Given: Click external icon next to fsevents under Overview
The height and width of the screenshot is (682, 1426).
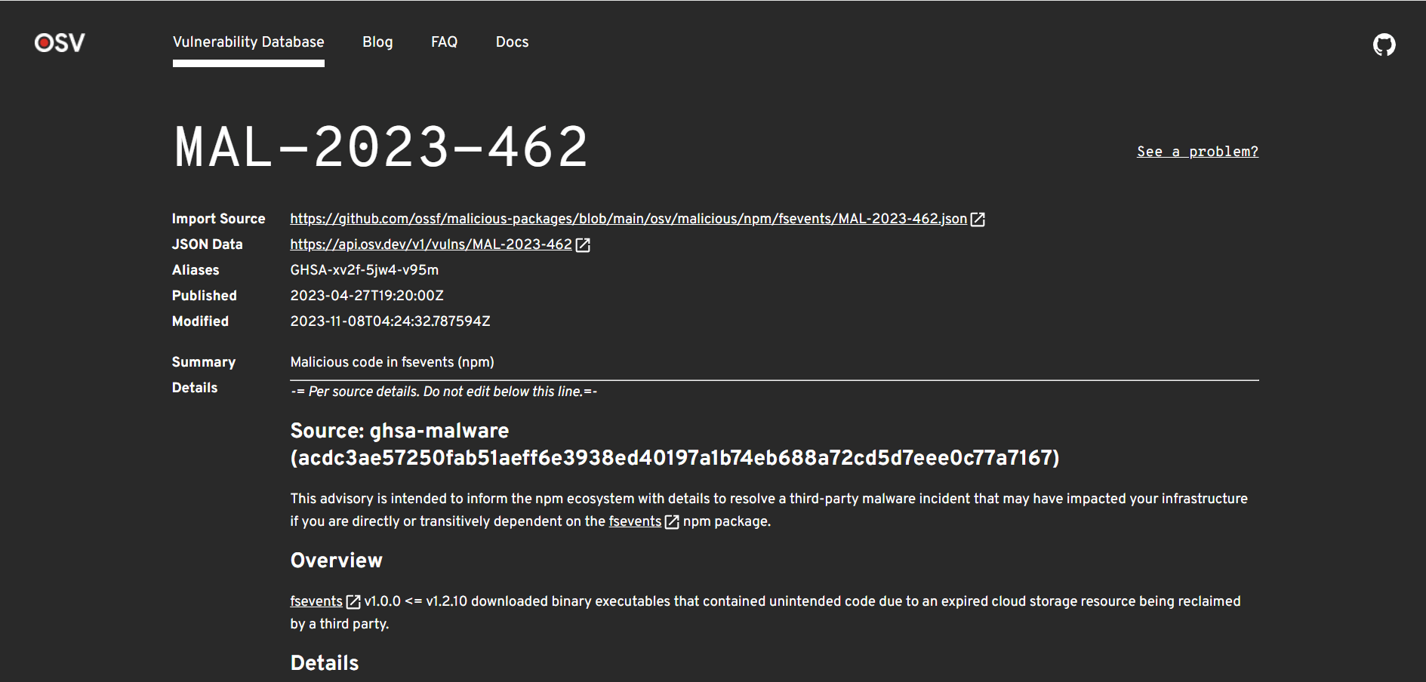Looking at the screenshot, I should (x=353, y=602).
